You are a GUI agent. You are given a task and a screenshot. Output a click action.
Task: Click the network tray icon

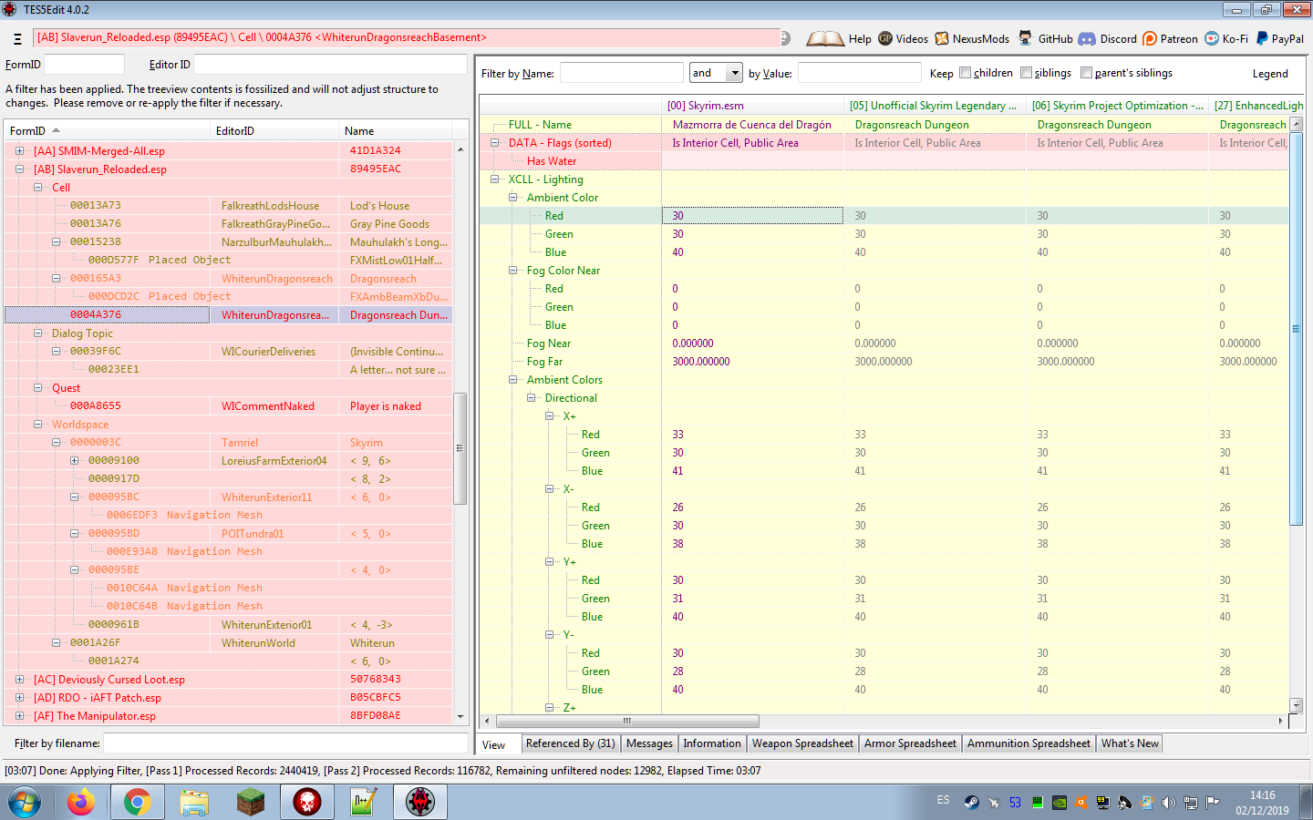click(x=1190, y=803)
